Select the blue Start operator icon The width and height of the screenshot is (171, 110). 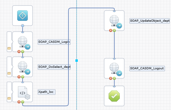coord(22,15)
